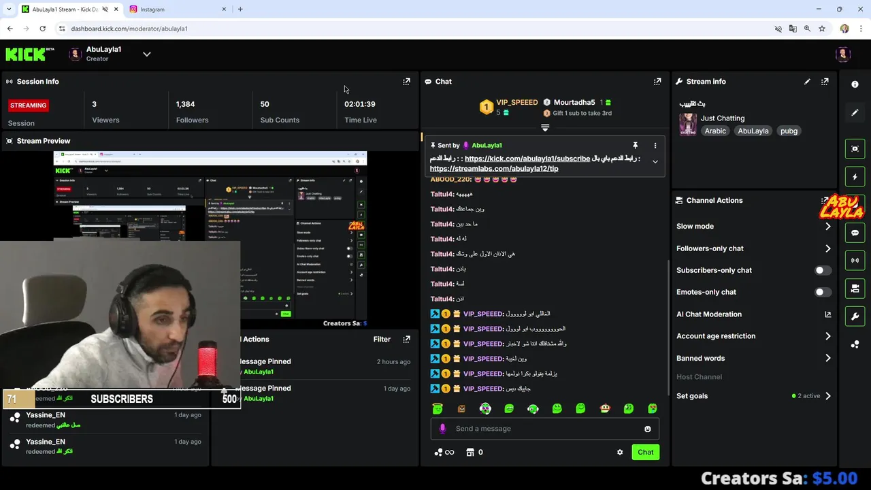Edit stream info with pencil icon
871x490 pixels.
tap(807, 82)
